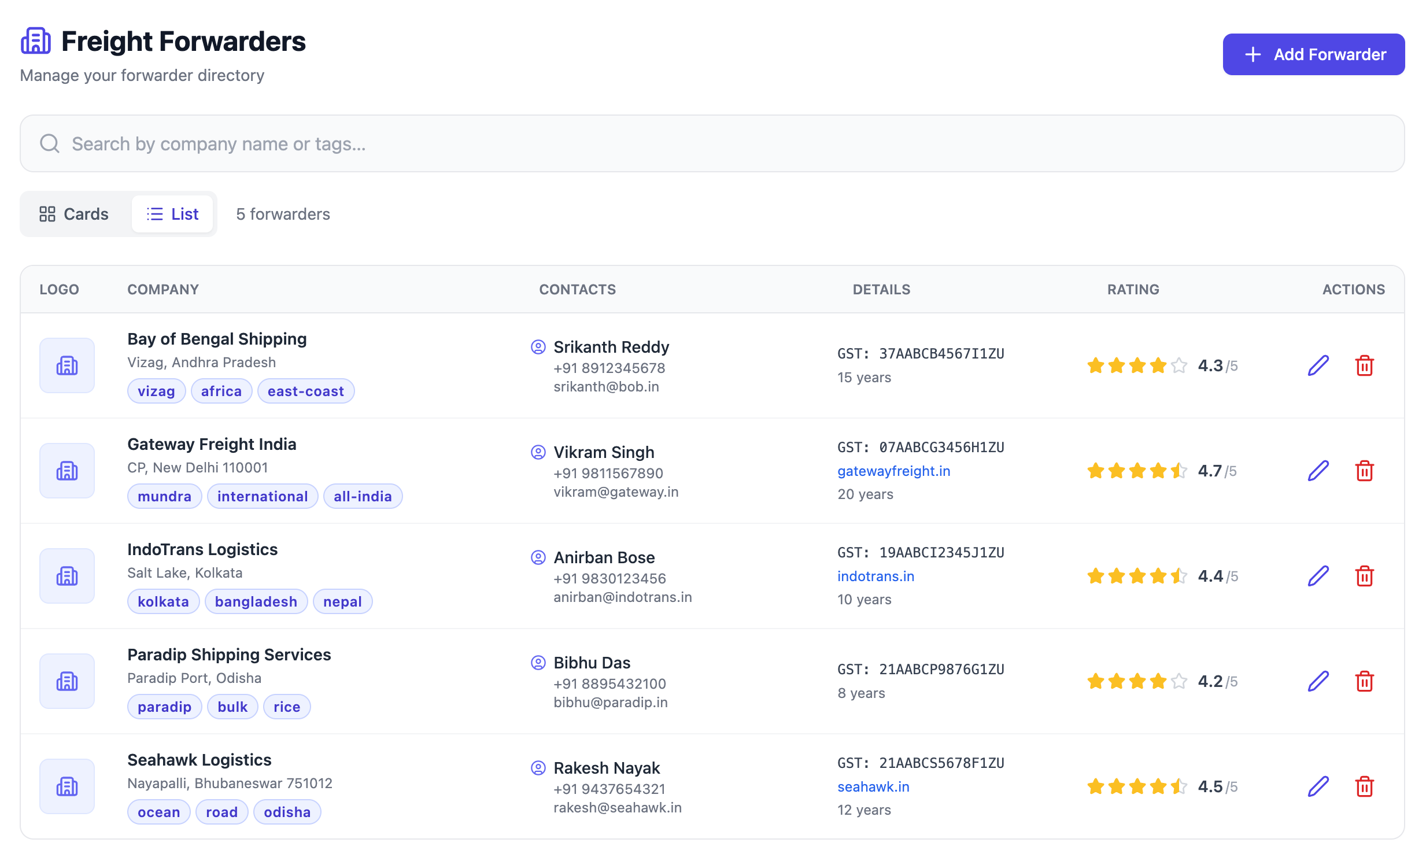Click the Paradip Shipping Services logo icon

[67, 681]
